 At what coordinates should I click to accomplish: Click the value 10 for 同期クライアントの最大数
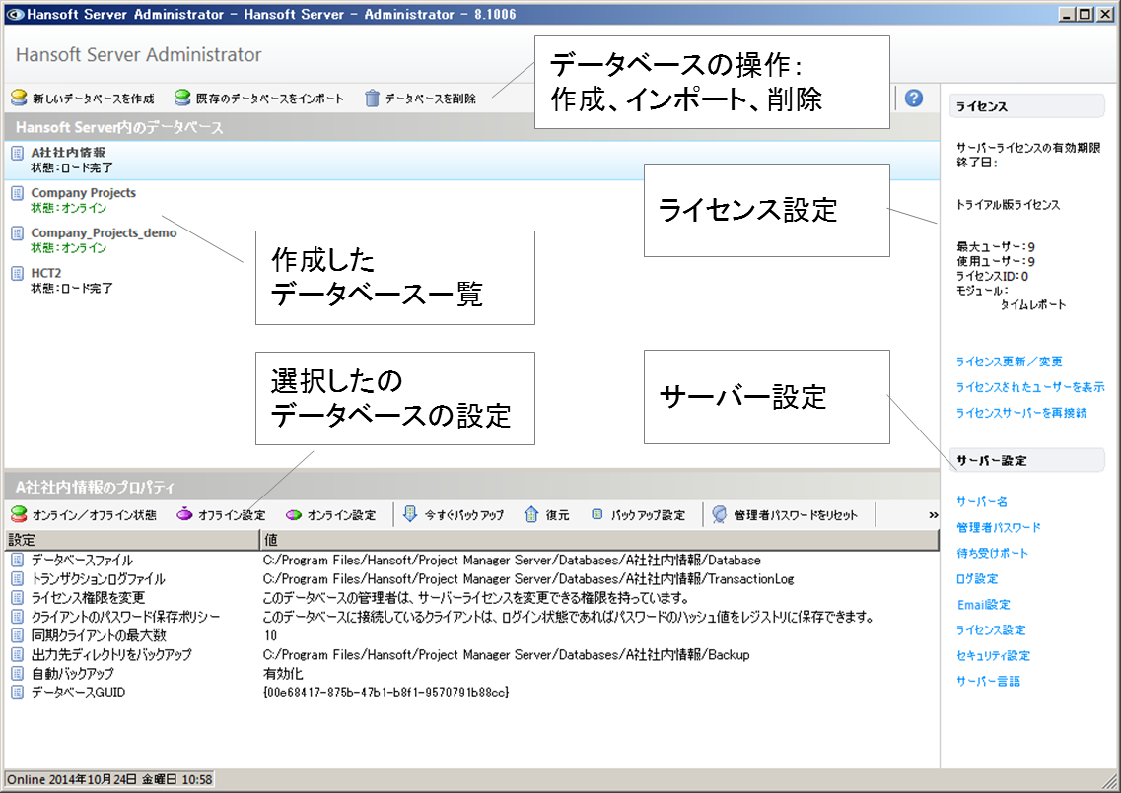(x=270, y=635)
